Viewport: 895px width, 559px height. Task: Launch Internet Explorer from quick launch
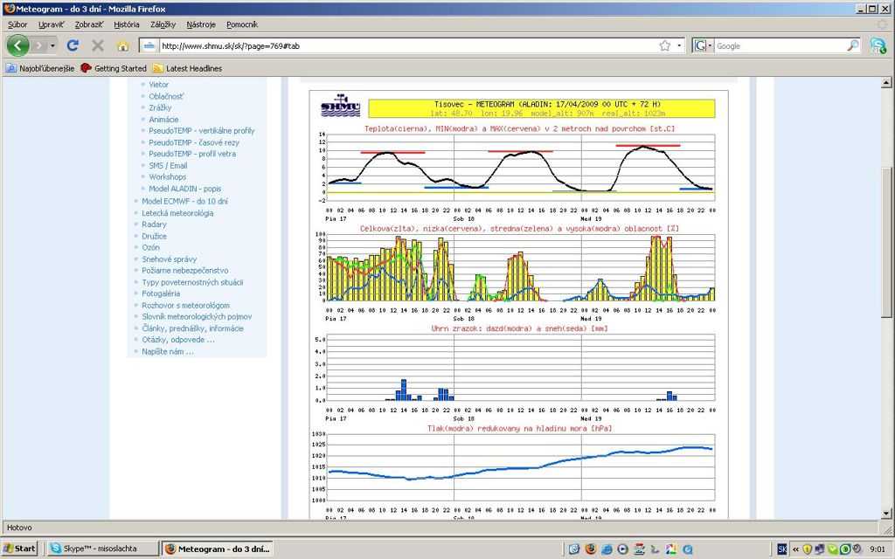click(607, 549)
